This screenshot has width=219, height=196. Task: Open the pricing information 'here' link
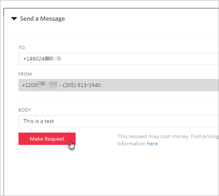[152, 143]
